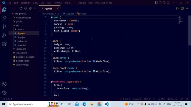Open the Run menu

coord(48,3)
